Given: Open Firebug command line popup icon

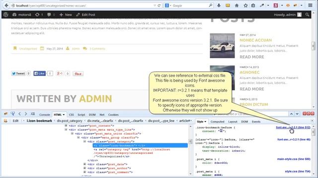Looking at the screenshot, I should 33,114.
